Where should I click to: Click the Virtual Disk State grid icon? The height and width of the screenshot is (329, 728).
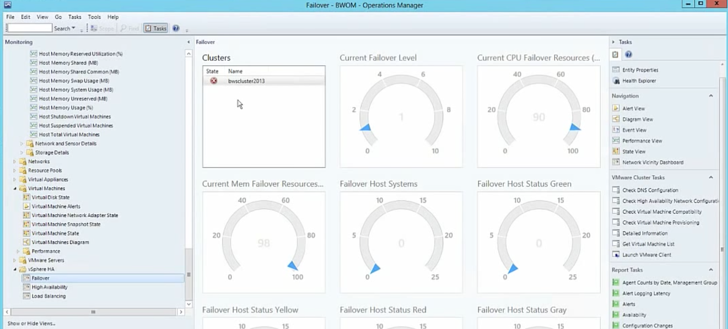(26, 197)
